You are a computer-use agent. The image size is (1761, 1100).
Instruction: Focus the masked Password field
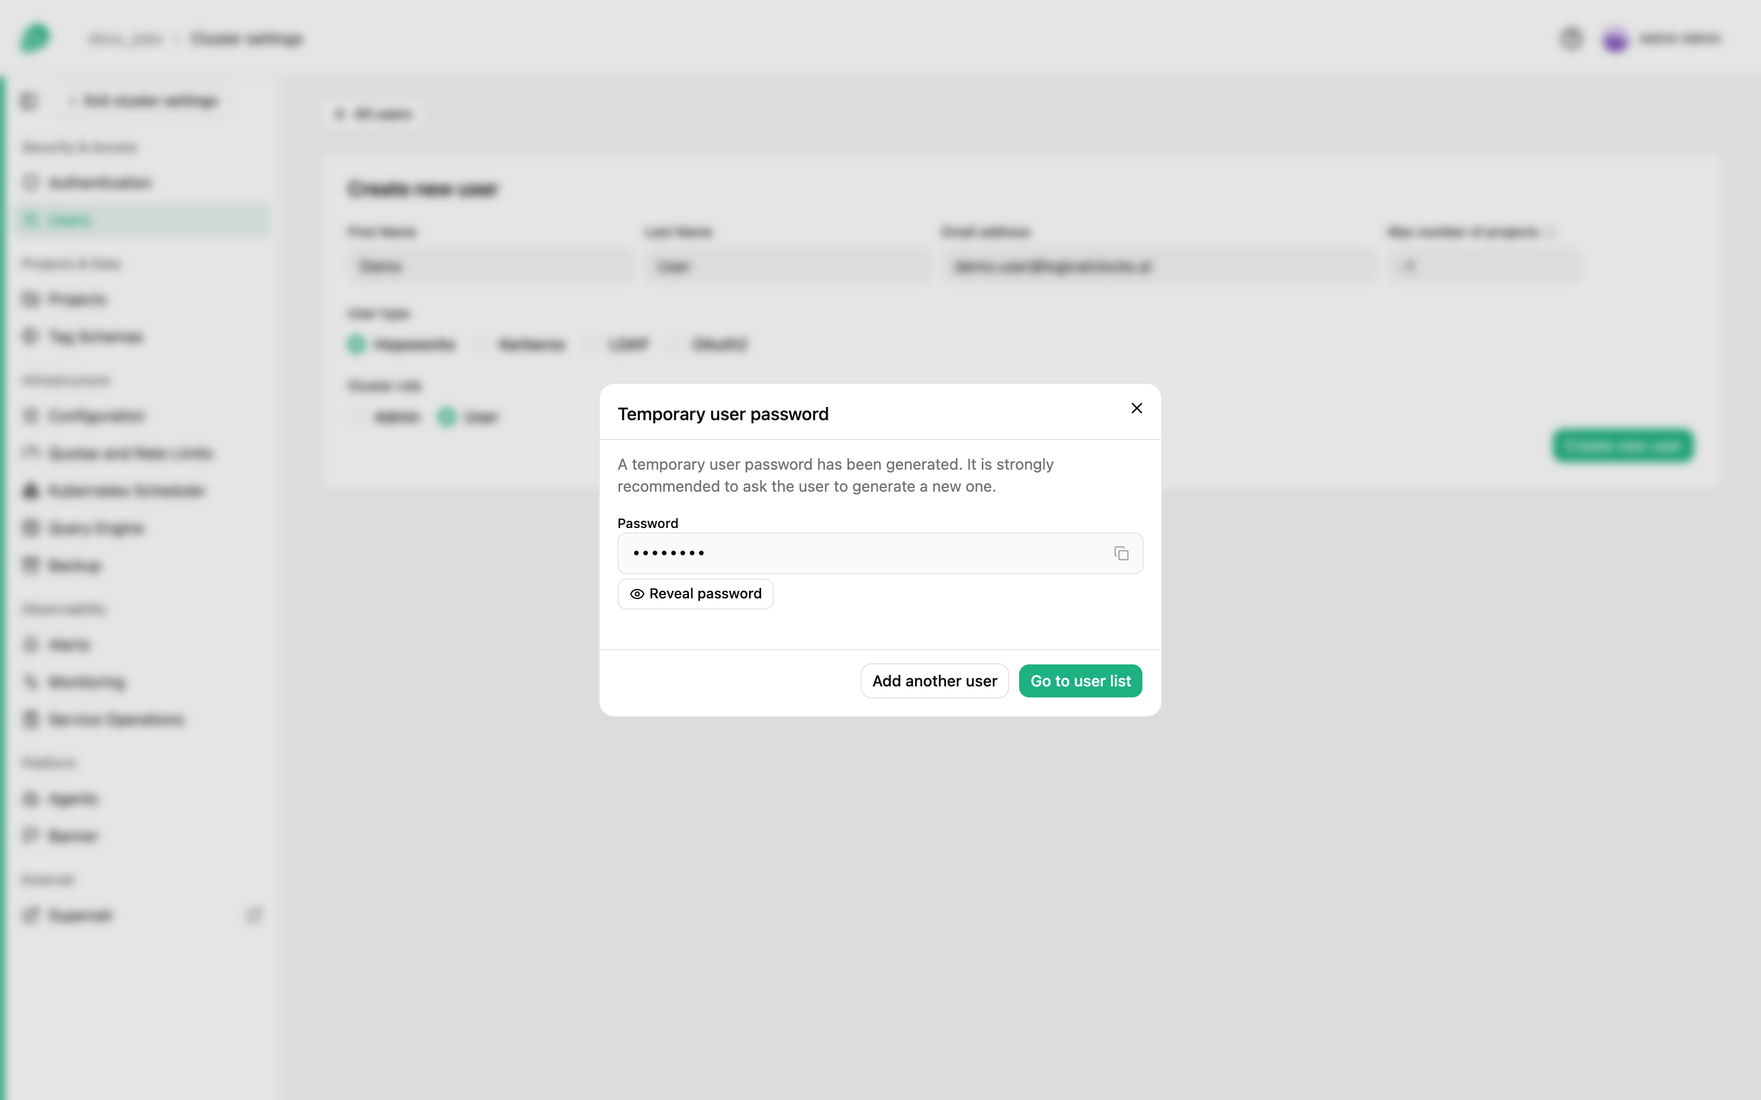point(880,554)
